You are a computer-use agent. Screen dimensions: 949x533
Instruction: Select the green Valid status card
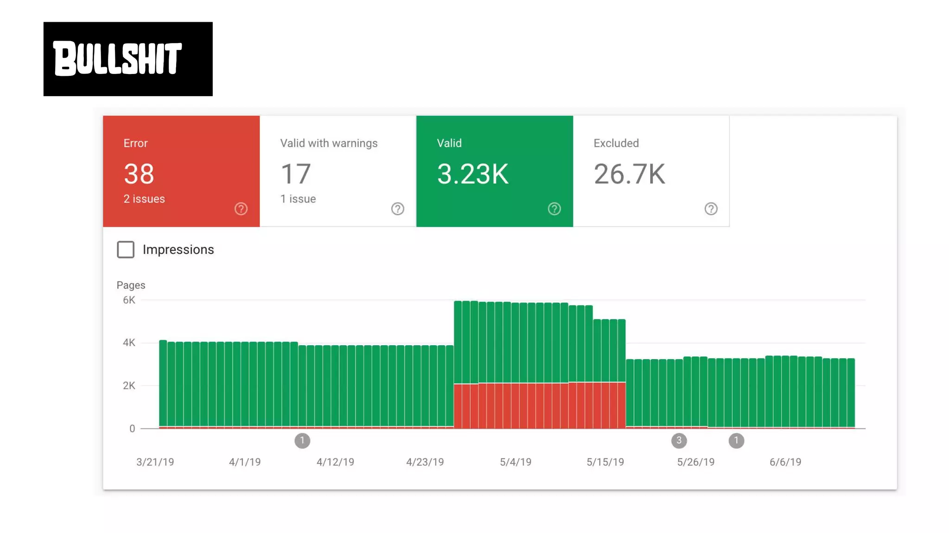click(494, 171)
